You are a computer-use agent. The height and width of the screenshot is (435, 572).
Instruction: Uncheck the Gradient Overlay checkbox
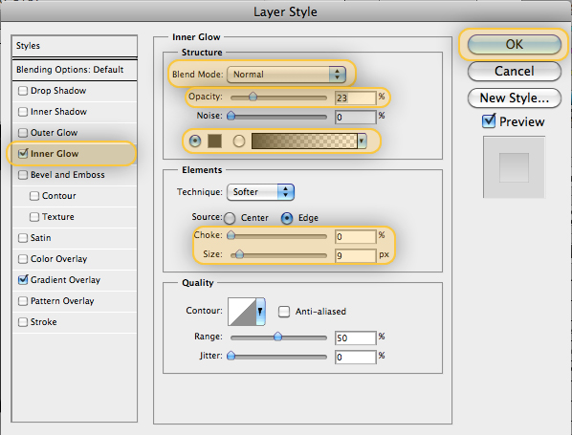pos(23,280)
